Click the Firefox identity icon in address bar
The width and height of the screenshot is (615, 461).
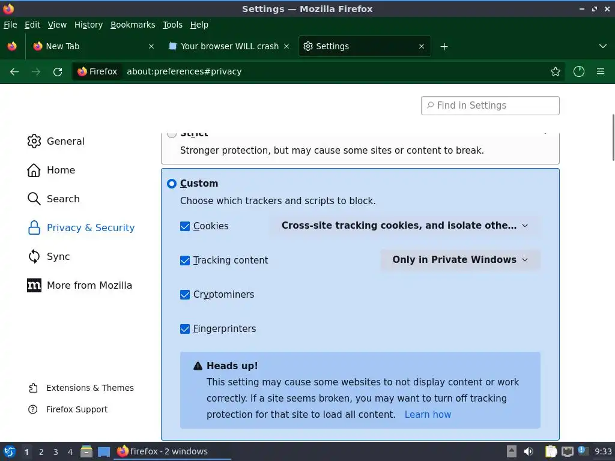(97, 71)
